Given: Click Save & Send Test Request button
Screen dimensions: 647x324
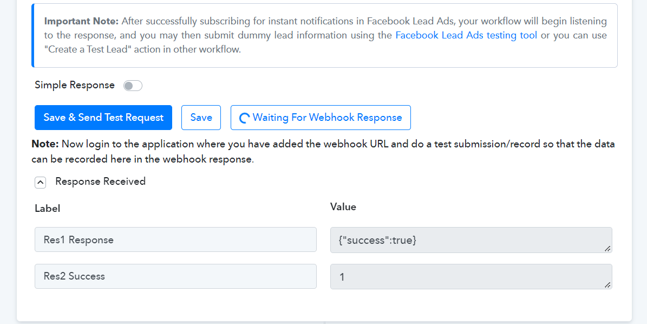Looking at the screenshot, I should pyautogui.click(x=103, y=118).
